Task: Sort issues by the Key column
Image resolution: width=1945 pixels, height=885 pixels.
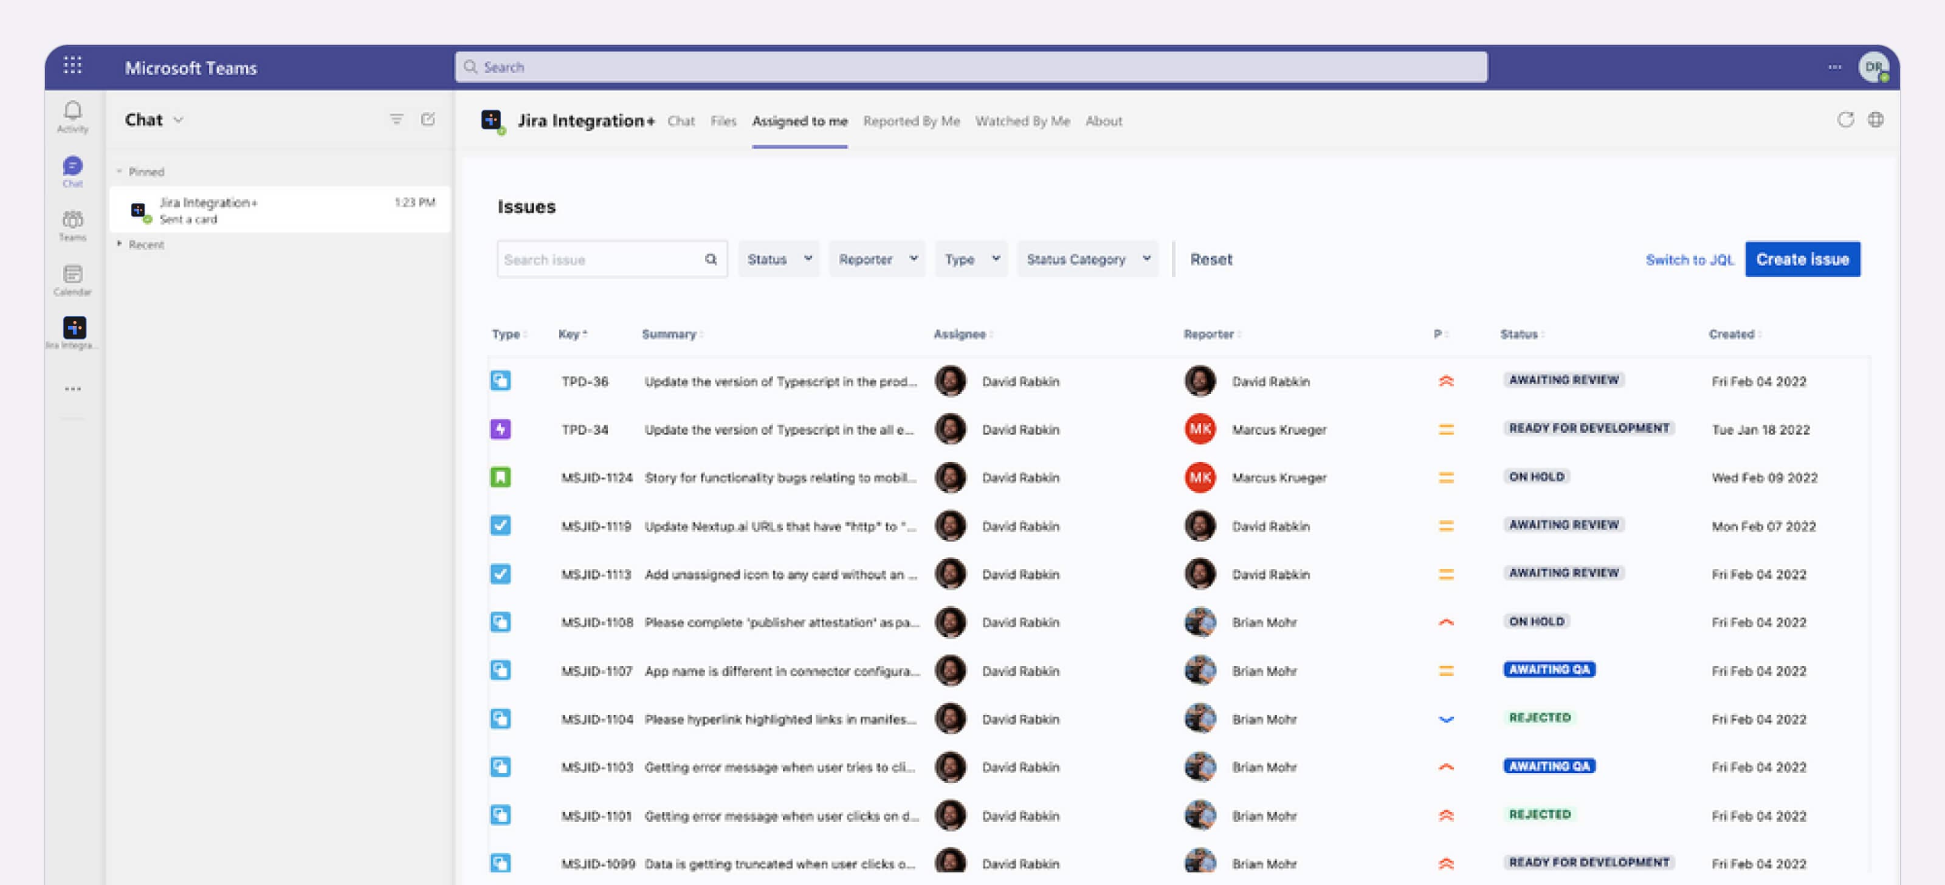Action: point(573,334)
